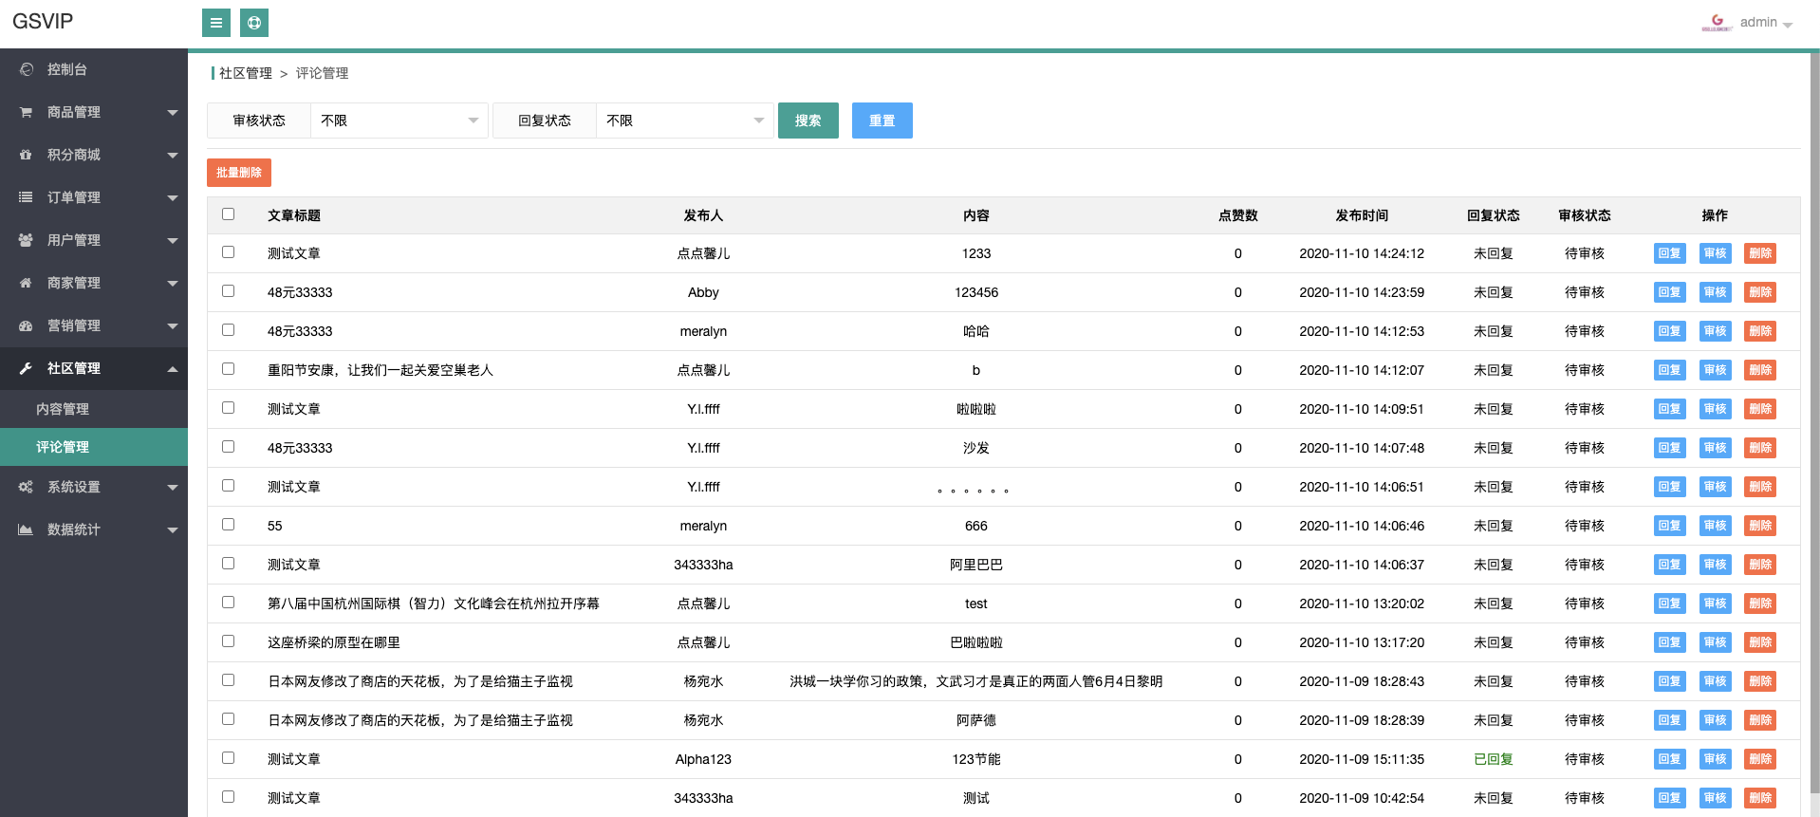Viewport: 1820px width, 817px height.
Task: Check the row posted by Abby
Action: [x=228, y=291]
